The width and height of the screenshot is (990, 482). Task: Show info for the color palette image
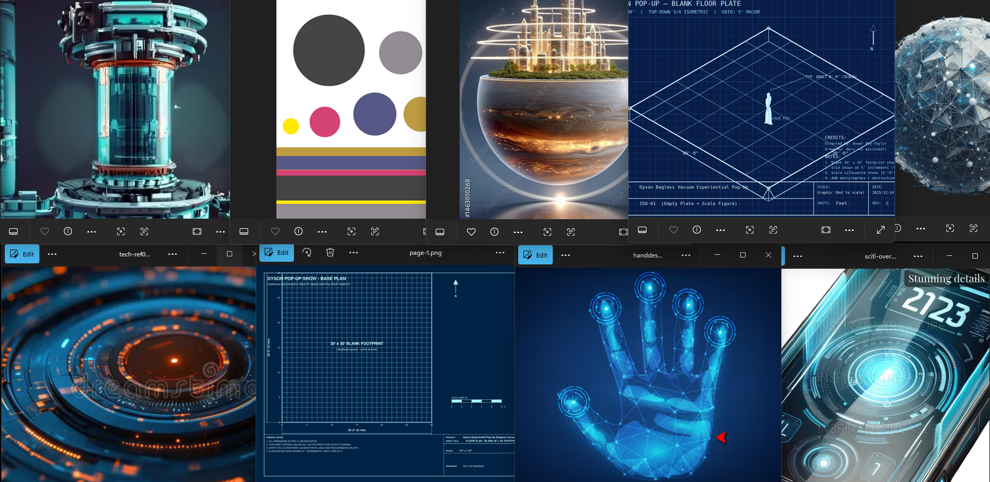[299, 231]
